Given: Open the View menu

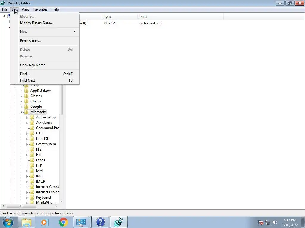Looking at the screenshot, I should (25, 9).
